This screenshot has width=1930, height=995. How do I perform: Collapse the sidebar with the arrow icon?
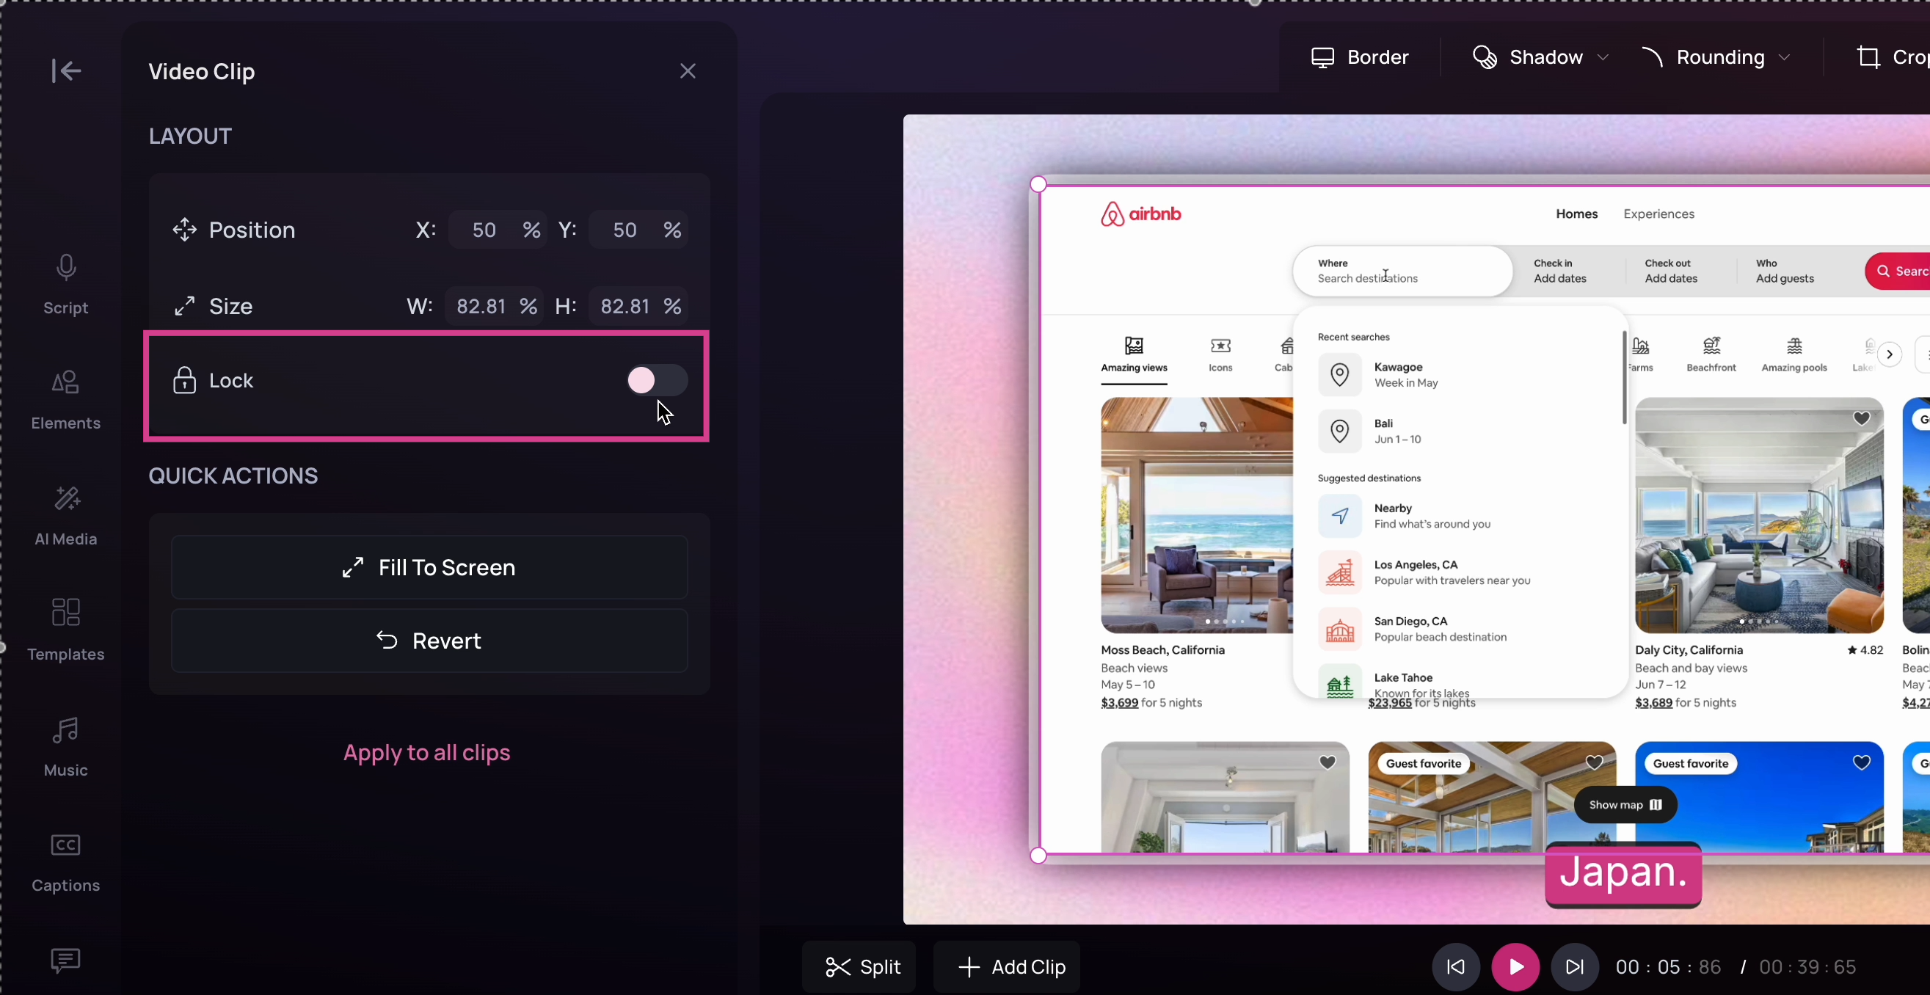click(66, 71)
